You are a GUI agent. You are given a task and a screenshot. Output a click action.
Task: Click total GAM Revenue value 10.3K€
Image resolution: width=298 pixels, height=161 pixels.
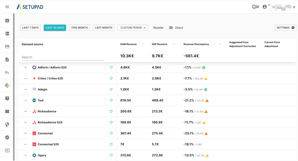[127, 56]
